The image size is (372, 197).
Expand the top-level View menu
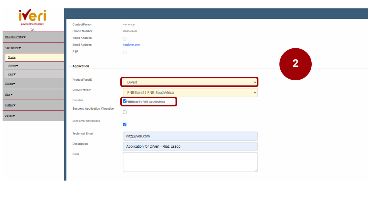[9, 94]
